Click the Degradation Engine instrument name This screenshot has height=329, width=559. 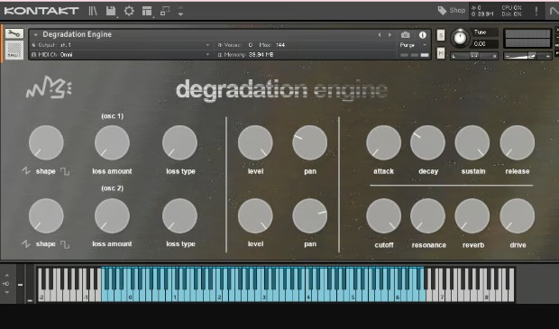point(77,34)
